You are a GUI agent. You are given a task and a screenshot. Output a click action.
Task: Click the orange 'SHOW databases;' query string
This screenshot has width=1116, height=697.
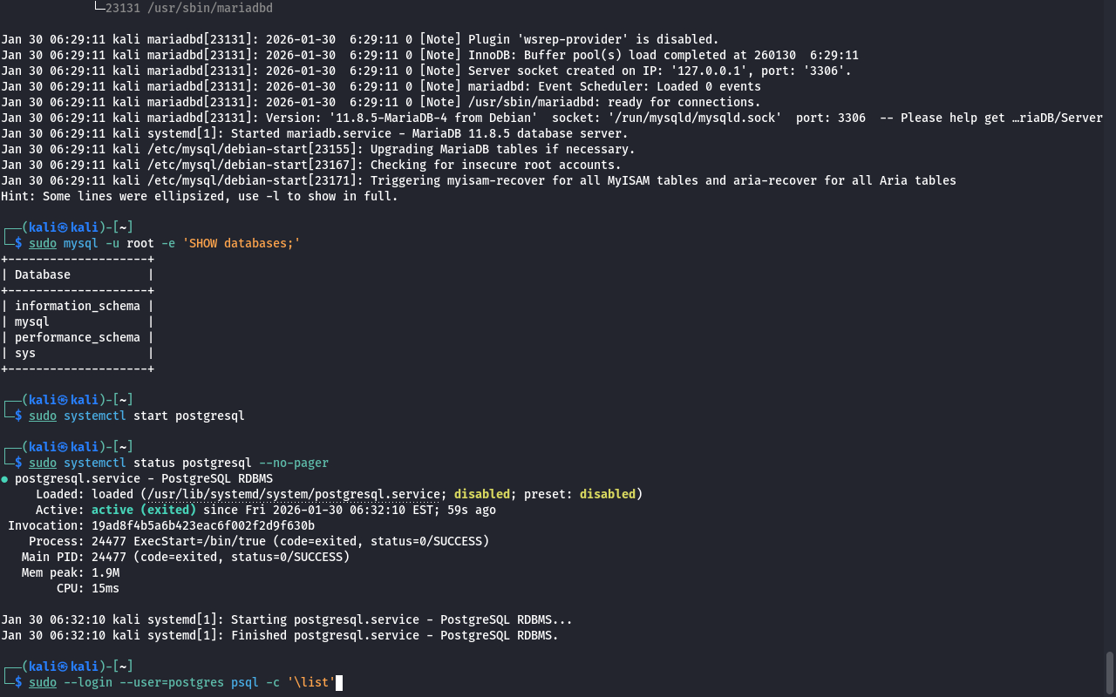[241, 243]
